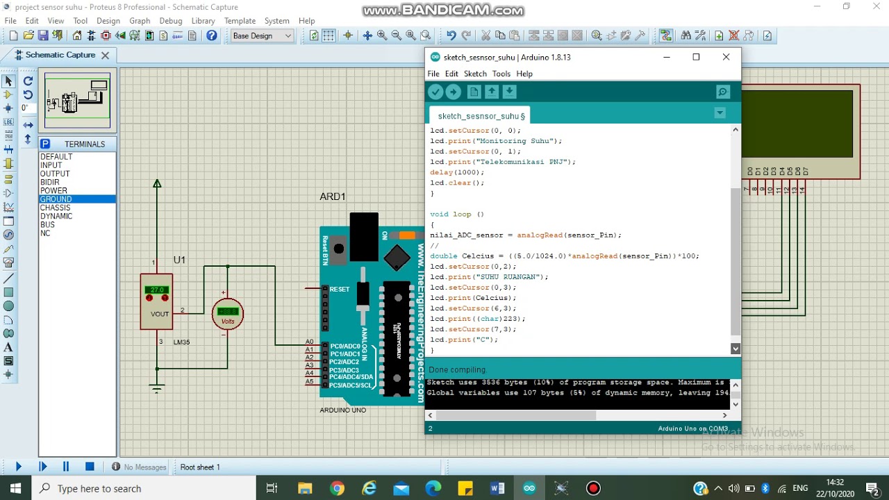Open the Proteus Graph menu
889x500 pixels.
coord(140,21)
